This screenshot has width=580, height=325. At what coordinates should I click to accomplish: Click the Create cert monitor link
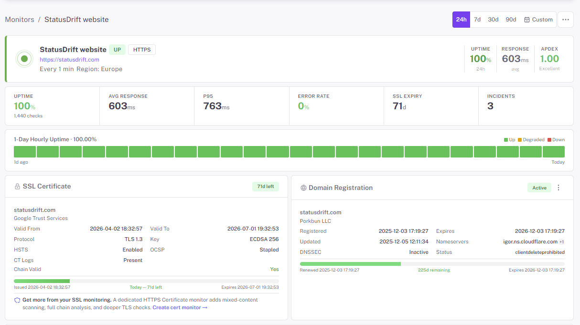point(180,308)
